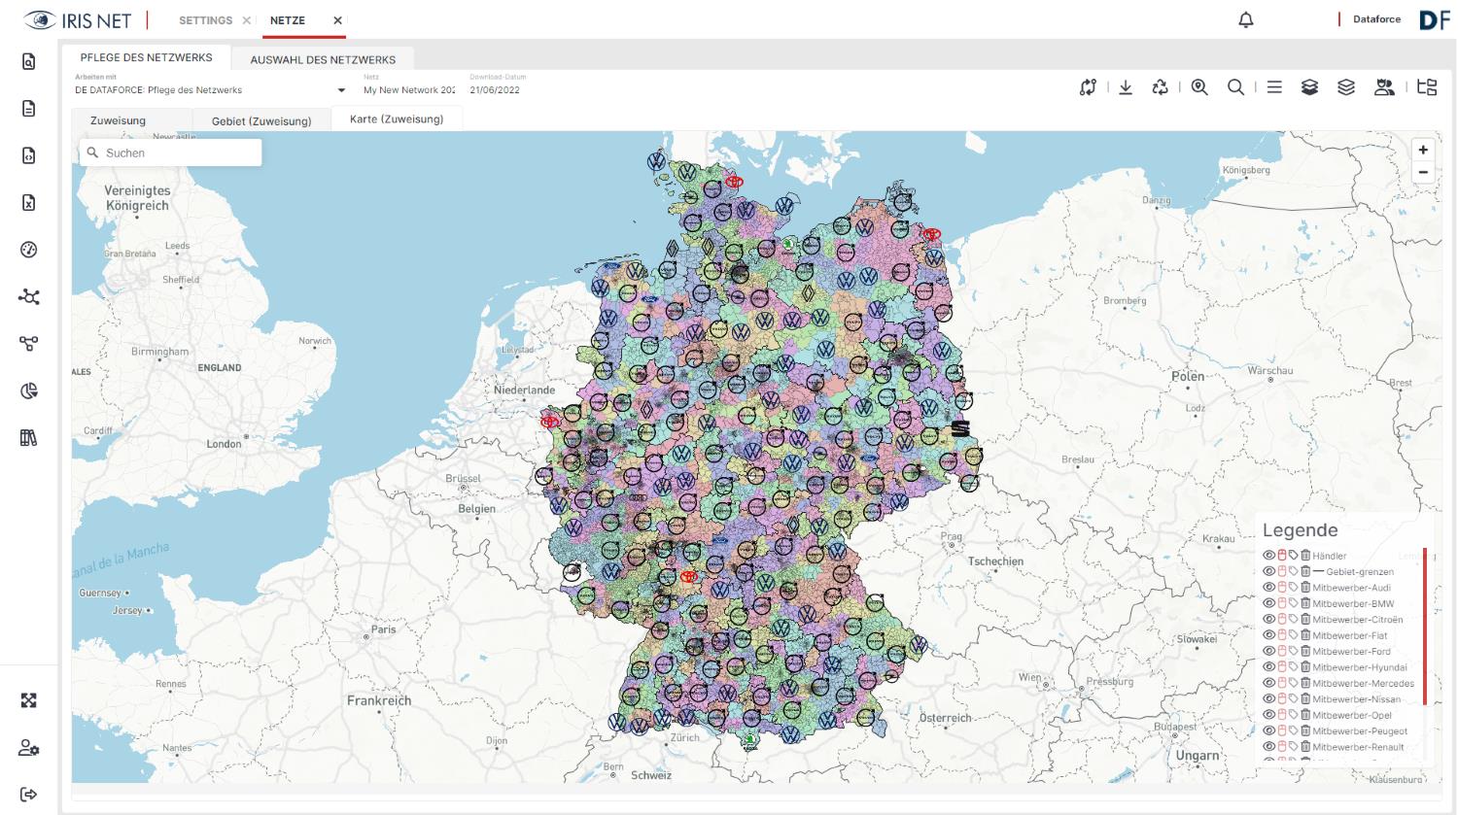Image resolution: width=1458 pixels, height=815 pixels.
Task: Click the route swap toolbar icon
Action: pos(1088,87)
